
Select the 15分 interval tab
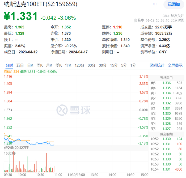114,65
